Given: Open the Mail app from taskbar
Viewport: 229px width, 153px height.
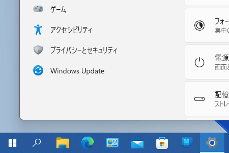Looking at the screenshot, I should 137,143.
